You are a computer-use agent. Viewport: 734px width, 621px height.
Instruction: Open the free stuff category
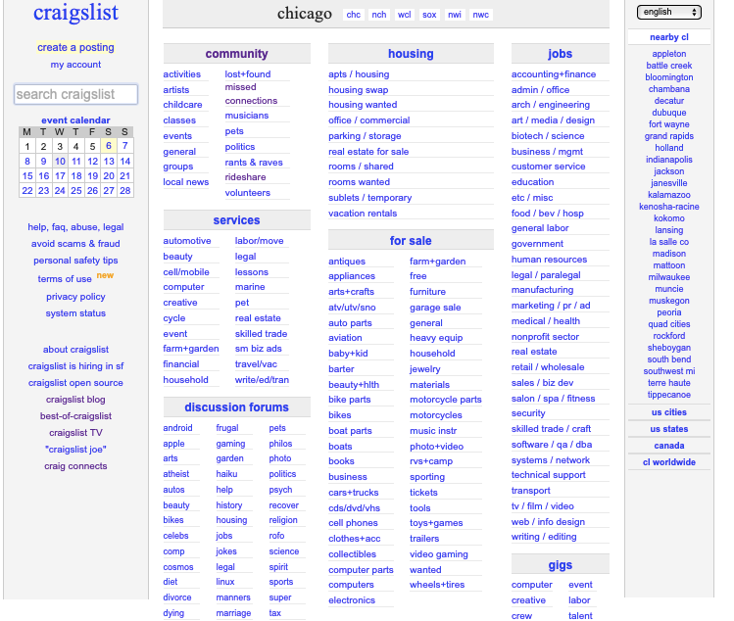418,276
